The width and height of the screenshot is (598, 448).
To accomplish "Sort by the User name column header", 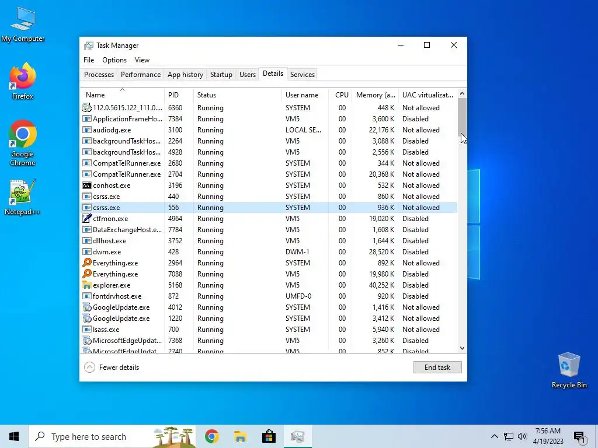I will [305, 95].
